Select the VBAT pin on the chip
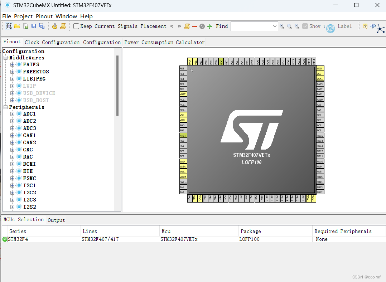386x282 pixels. click(183, 94)
